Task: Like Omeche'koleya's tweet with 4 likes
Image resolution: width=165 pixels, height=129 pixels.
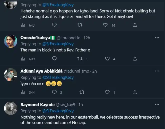Action: point(107,59)
